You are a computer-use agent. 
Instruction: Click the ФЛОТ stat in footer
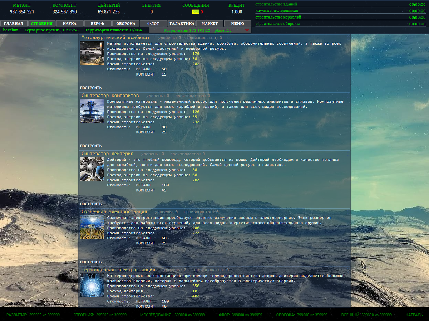pos(240,315)
